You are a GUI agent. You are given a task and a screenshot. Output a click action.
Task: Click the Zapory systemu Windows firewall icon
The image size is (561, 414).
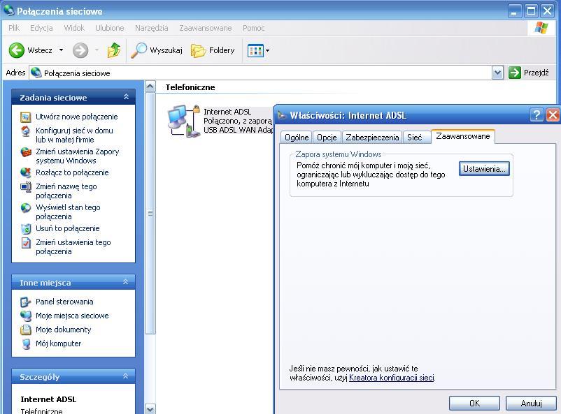tap(26, 152)
